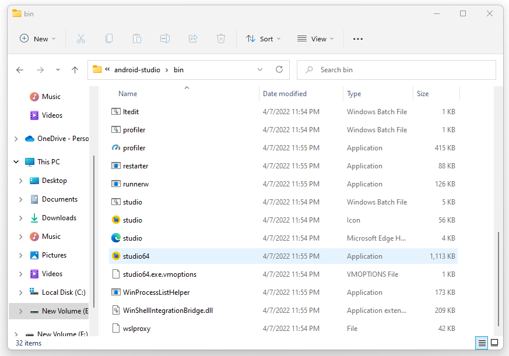Viewport: 509px width, 356px height.
Task: Click the Microsoft Edge studio file icon
Action: 116,238
